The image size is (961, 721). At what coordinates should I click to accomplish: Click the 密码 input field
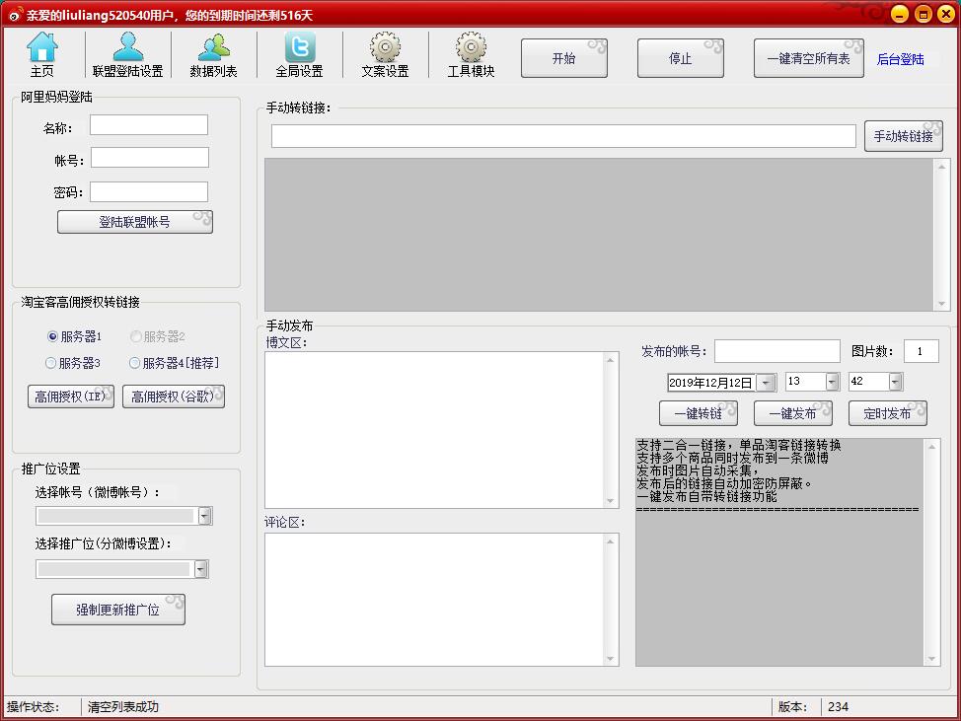(149, 191)
